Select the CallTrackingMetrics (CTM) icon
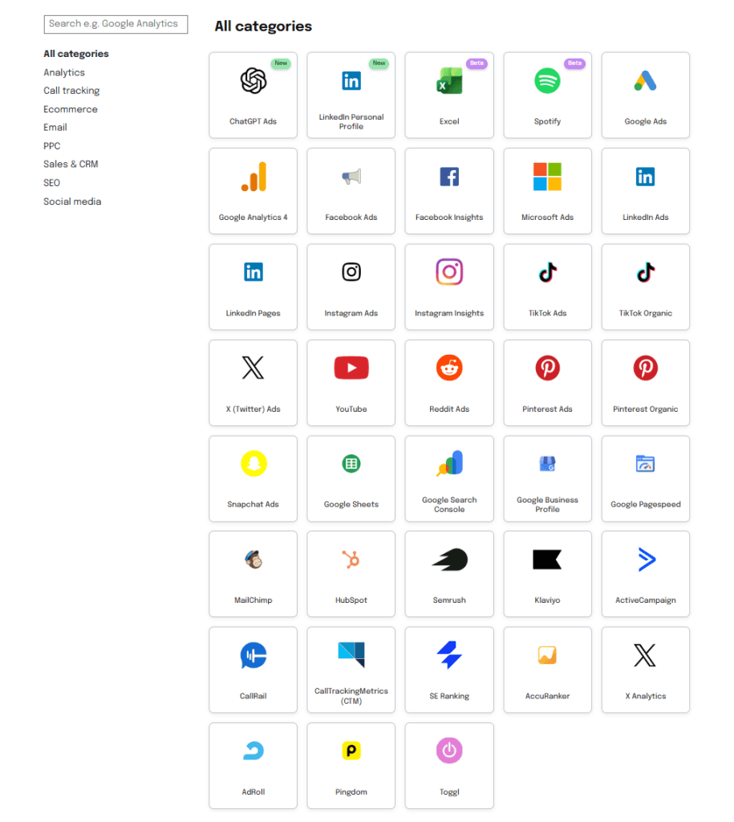This screenshot has height=822, width=734. [351, 654]
